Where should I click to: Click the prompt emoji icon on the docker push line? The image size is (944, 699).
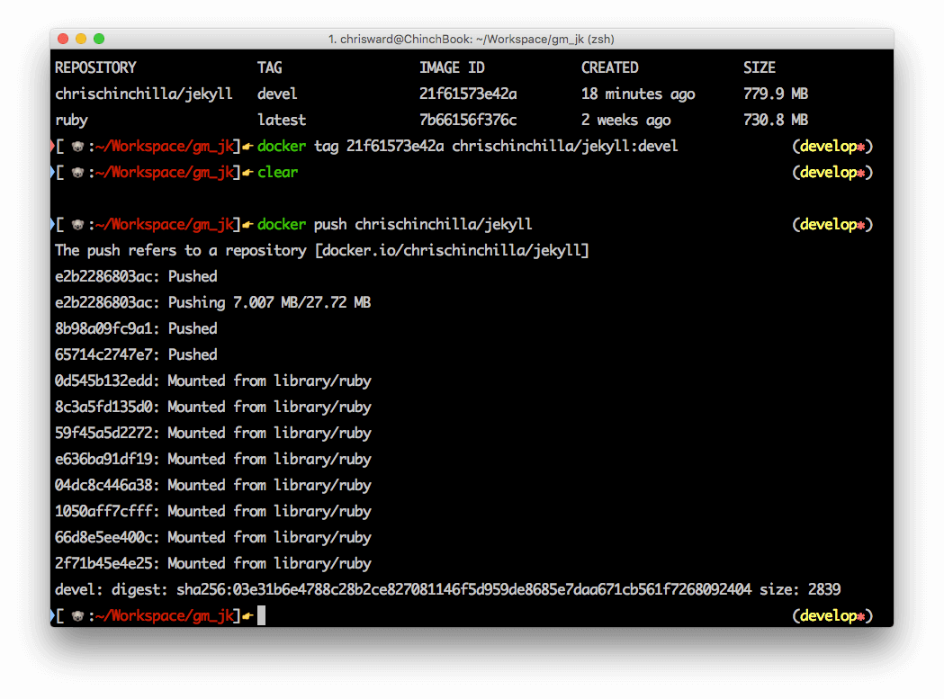(77, 225)
